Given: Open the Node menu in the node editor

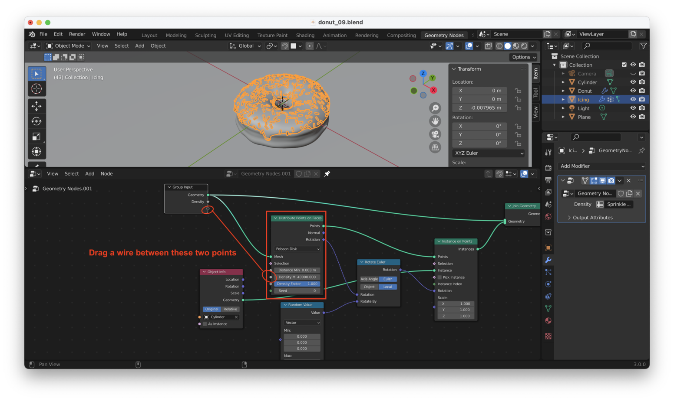Looking at the screenshot, I should 106,173.
